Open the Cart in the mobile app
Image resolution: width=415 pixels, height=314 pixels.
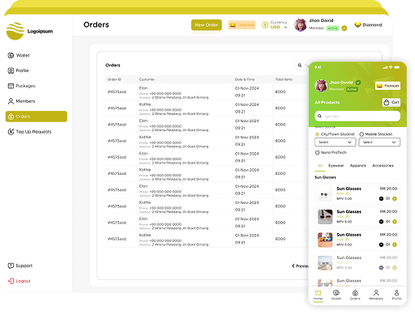point(391,103)
